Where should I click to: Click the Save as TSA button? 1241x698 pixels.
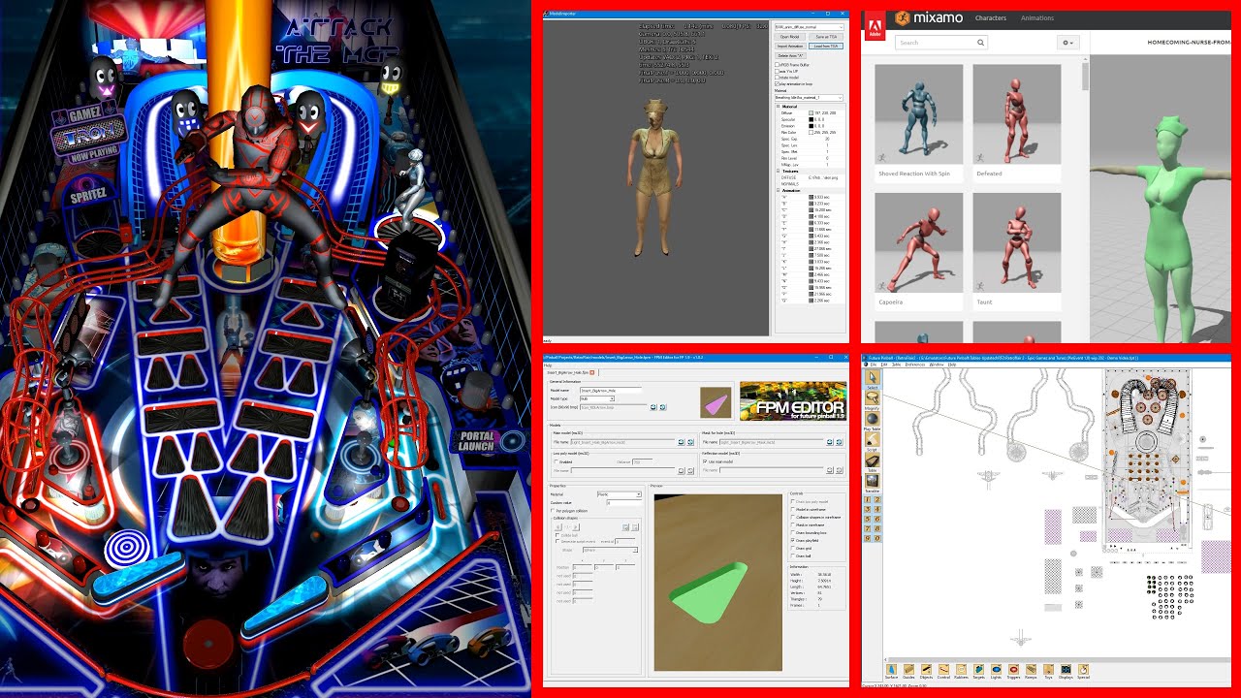click(x=826, y=37)
